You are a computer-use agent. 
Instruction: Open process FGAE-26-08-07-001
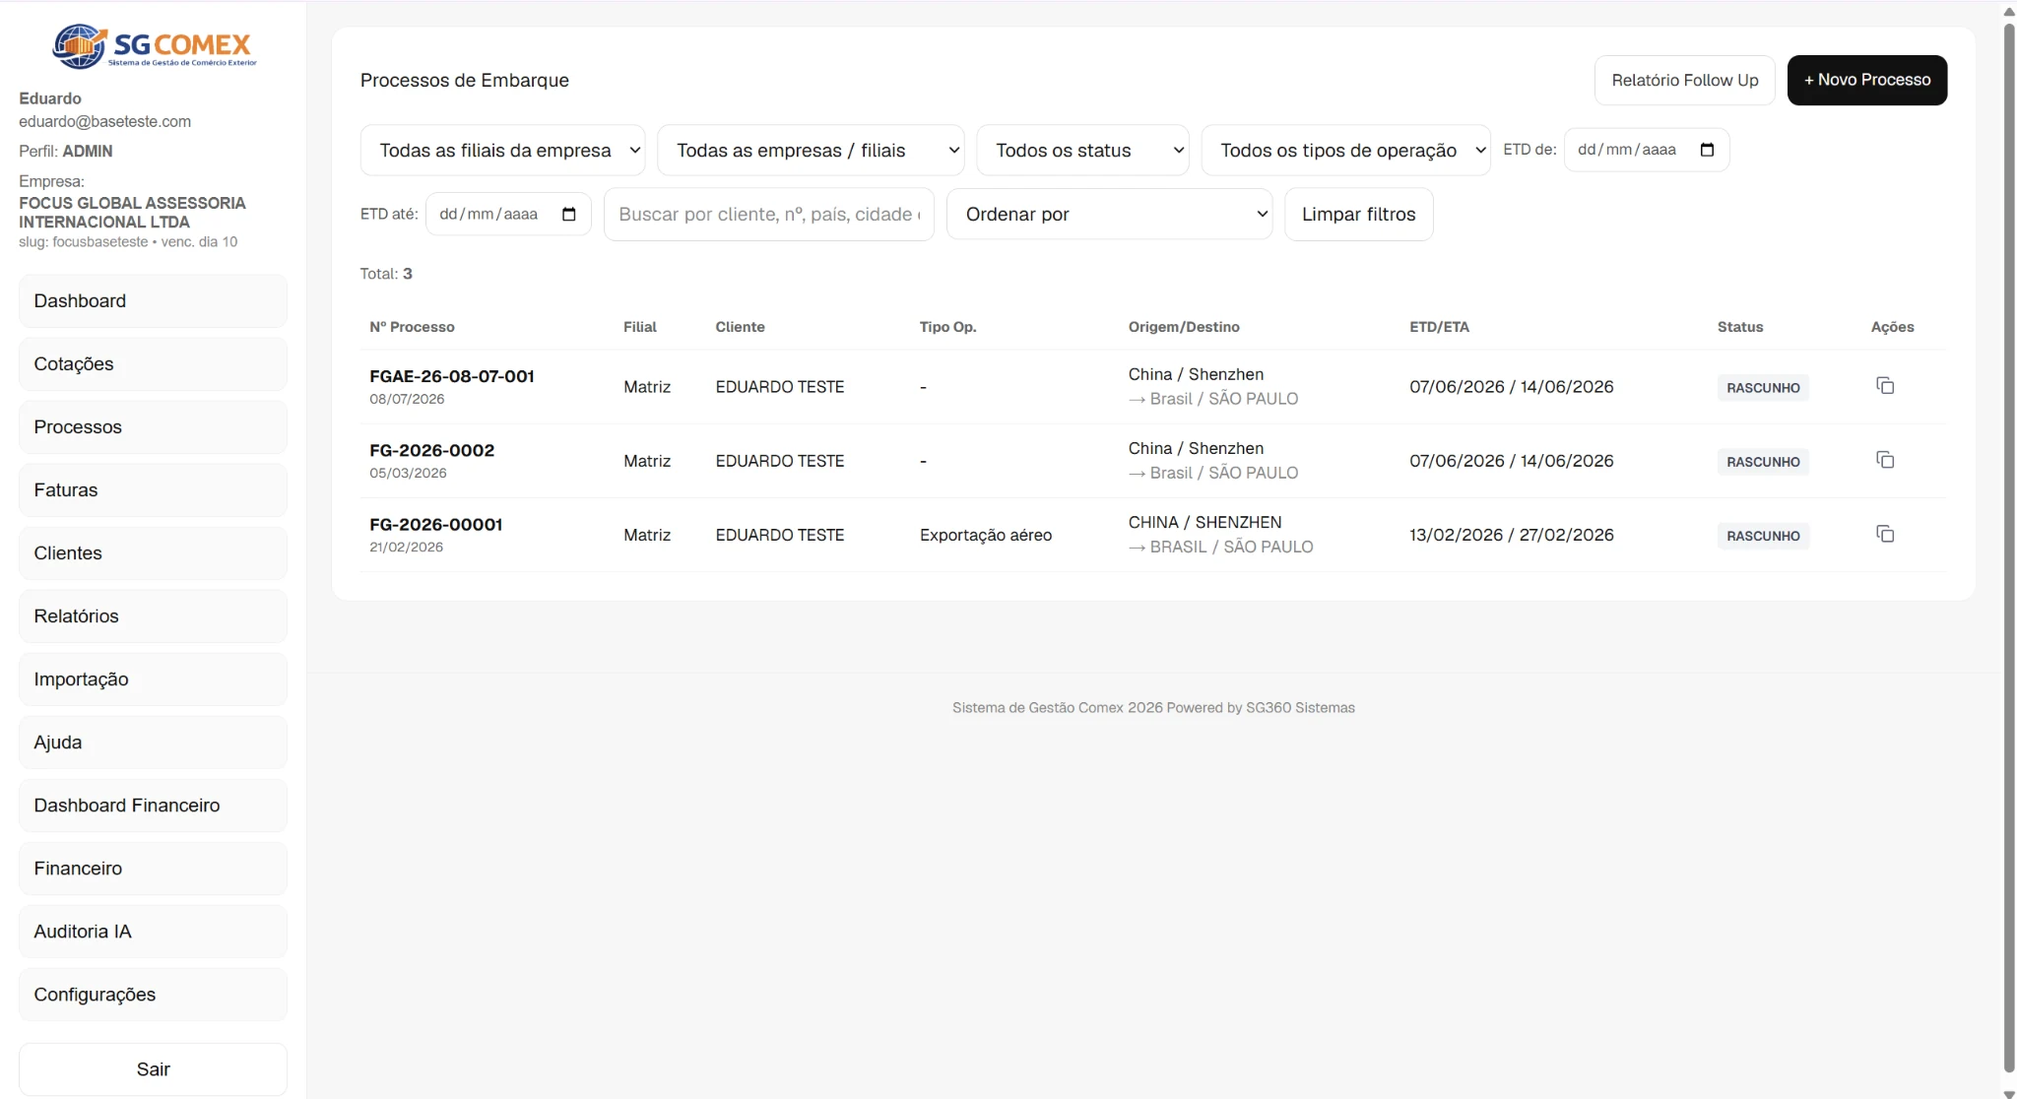point(452,375)
